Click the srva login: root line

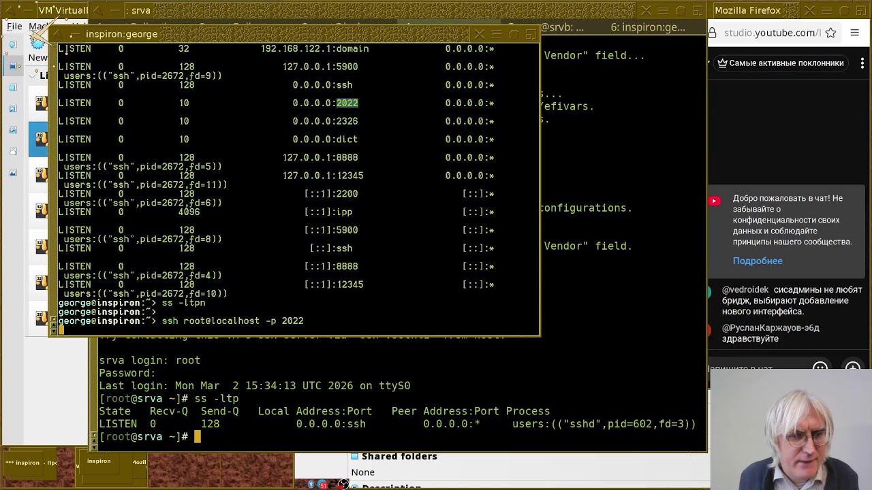[149, 360]
